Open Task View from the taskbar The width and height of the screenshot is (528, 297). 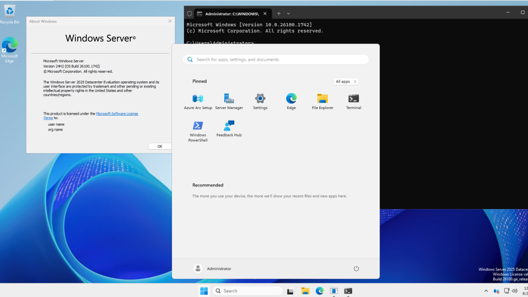click(290, 291)
